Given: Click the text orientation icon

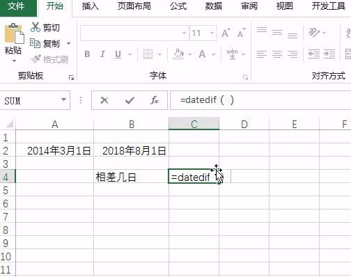Looking at the screenshot, I should (313, 32).
